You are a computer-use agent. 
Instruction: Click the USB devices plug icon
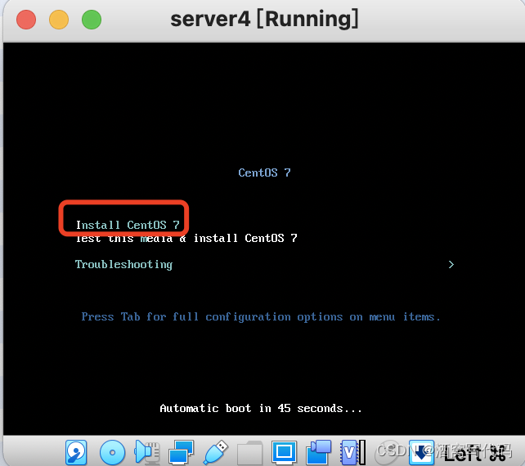pyautogui.click(x=216, y=452)
